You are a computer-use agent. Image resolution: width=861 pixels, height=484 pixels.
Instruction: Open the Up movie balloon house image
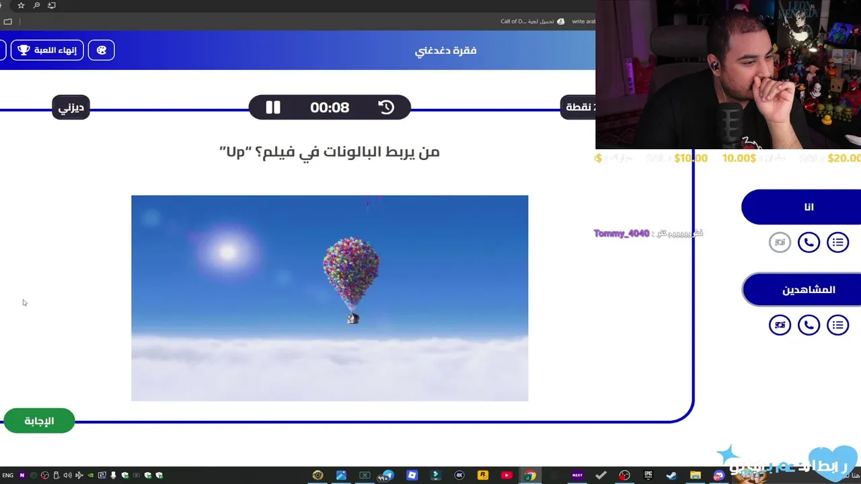[x=330, y=298]
